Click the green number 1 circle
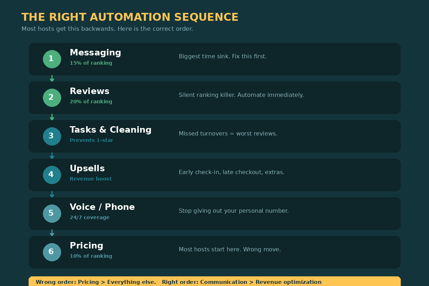 tap(52, 59)
